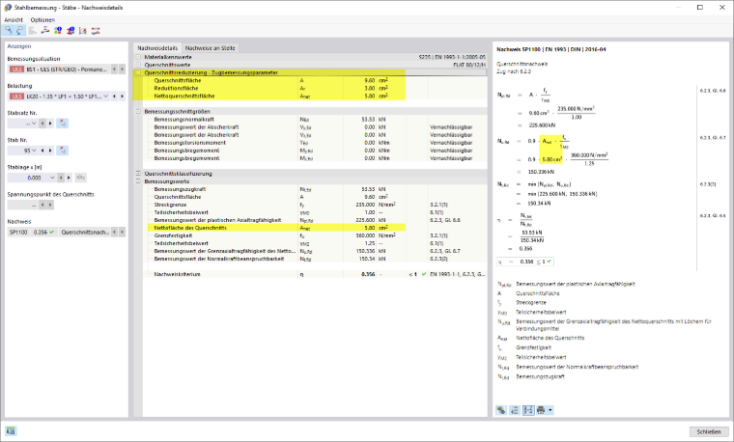Select the Bemessungswert der plastischen Axialtragfähigkeit row

315,220
